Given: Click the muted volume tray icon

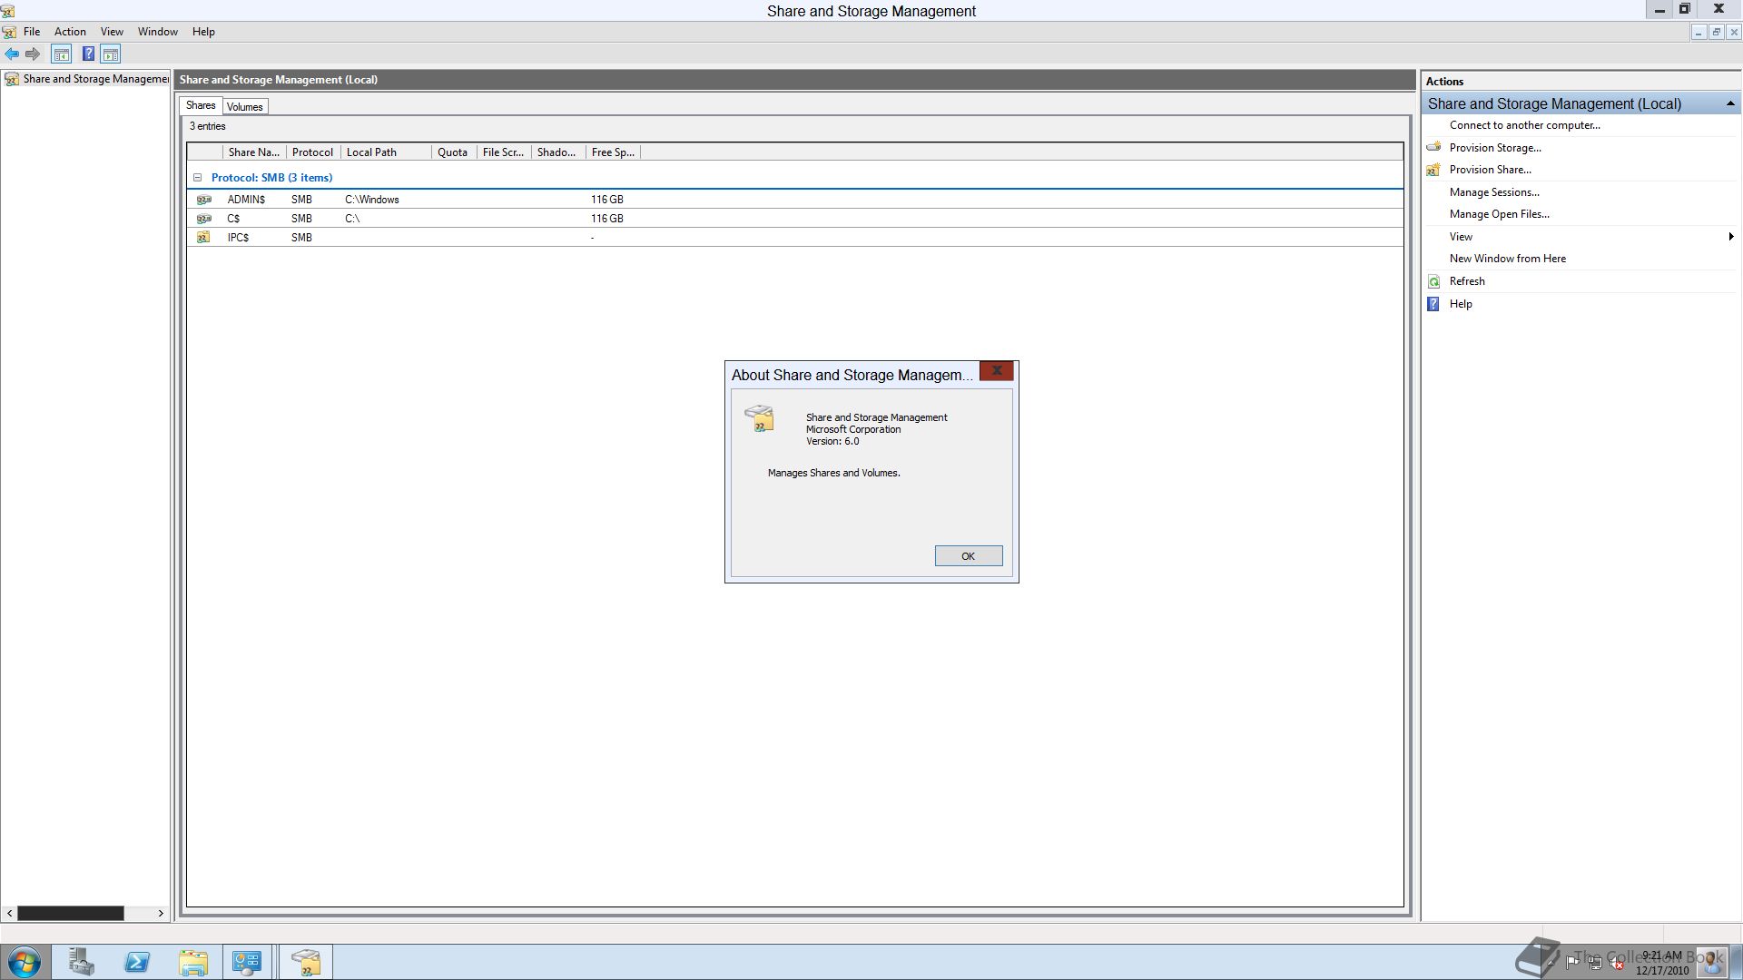Looking at the screenshot, I should click(1617, 963).
